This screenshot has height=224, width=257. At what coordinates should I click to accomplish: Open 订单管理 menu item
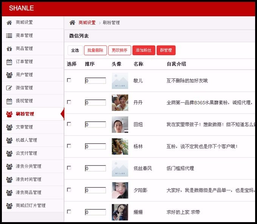click(33, 62)
